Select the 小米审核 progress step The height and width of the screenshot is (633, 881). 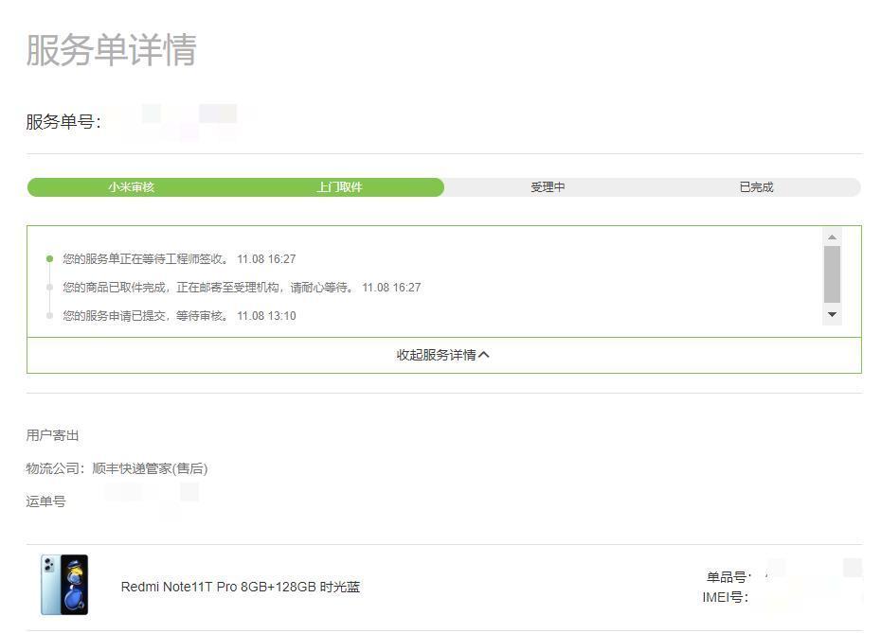point(132,186)
